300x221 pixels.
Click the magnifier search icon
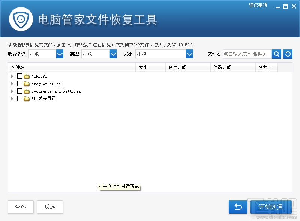(276, 54)
